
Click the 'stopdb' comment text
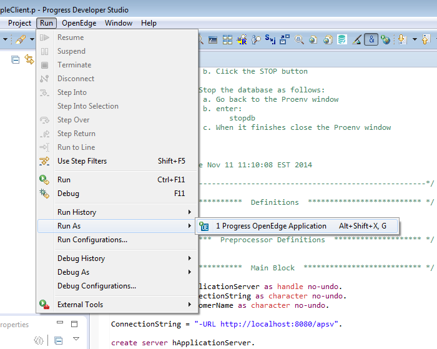click(242, 118)
